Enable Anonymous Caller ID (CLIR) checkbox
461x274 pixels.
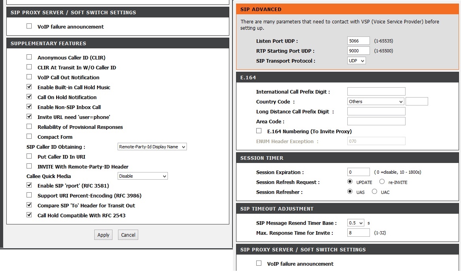[x=29, y=57]
